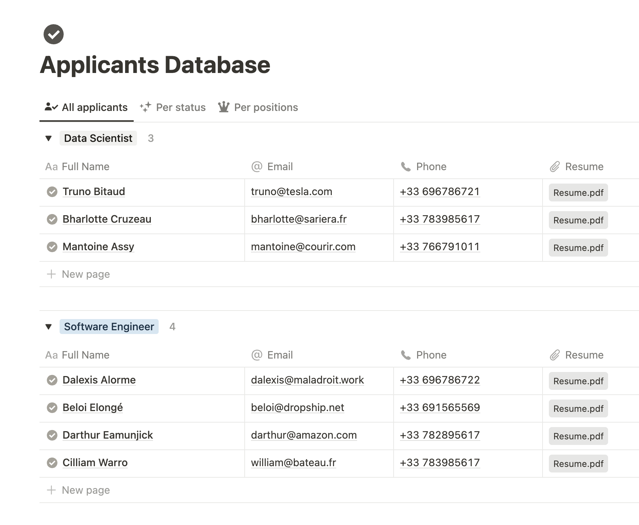Image resolution: width=639 pixels, height=525 pixels.
Task: Click the person icon on the All applicants tab
Action: [x=51, y=107]
